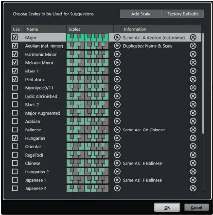Restore Factory Defaults

point(183,14)
